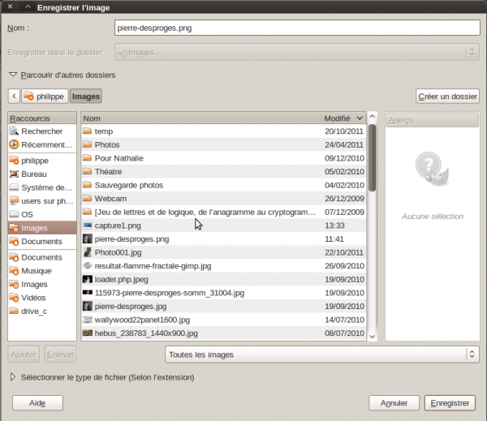The width and height of the screenshot is (487, 421).
Task: Click the Musique folder icon
Action: (14, 271)
